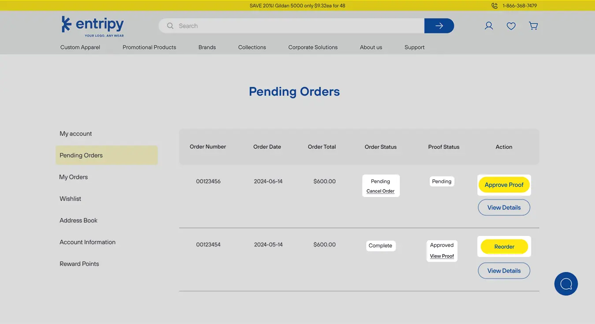The height and width of the screenshot is (324, 595).
Task: Open the shopping cart icon
Action: coord(533,26)
